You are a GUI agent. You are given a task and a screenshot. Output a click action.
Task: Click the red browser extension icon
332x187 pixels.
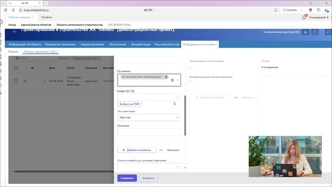click(x=310, y=10)
